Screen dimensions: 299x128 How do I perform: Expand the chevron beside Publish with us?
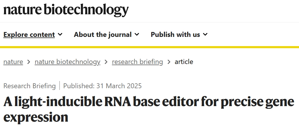(x=205, y=35)
